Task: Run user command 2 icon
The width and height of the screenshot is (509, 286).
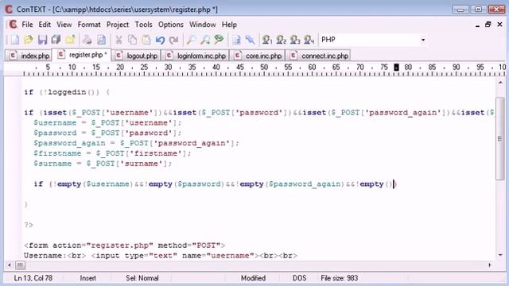Action: (281, 40)
